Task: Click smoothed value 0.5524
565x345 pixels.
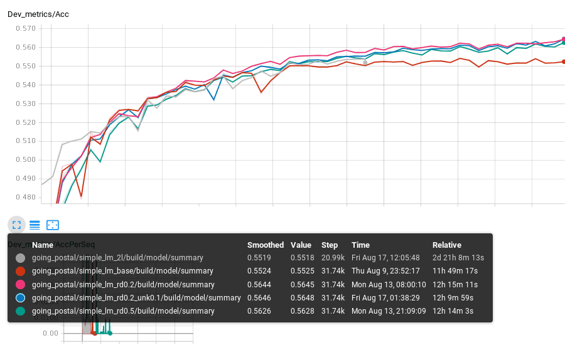Action: [x=259, y=271]
